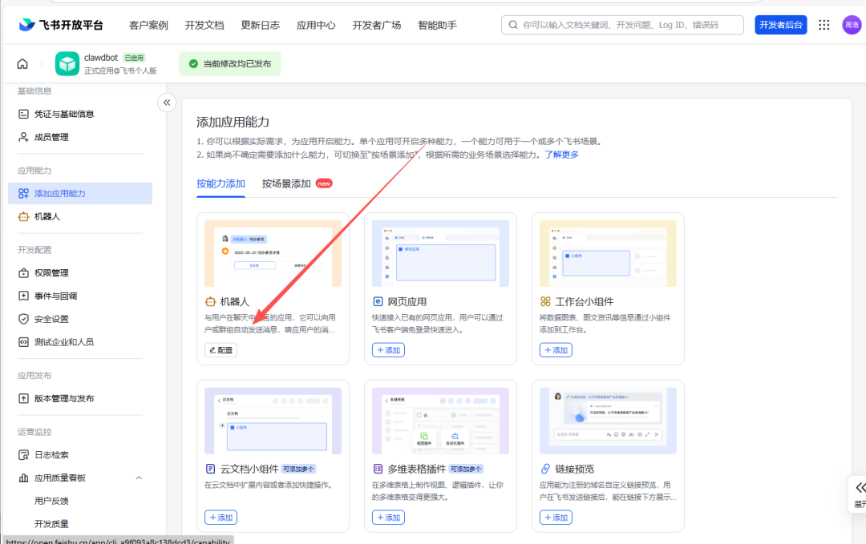
Task: Open 开发者广场 in top navigation
Action: coord(377,26)
